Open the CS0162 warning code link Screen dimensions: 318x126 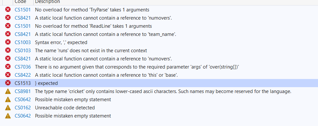(23, 108)
